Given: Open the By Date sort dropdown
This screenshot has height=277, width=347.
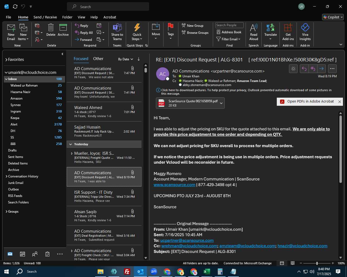Looking at the screenshot, I should click(126, 59).
